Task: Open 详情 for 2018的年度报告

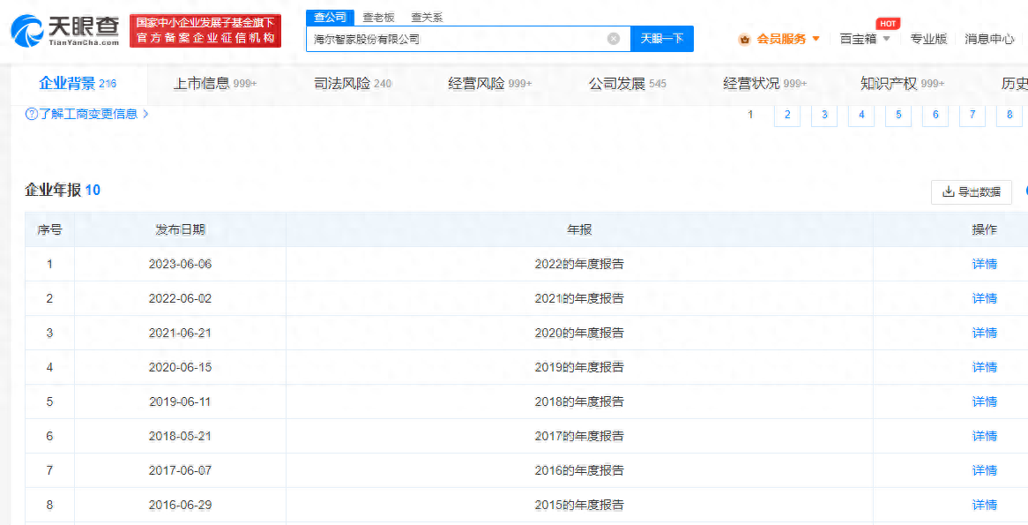Action: click(x=984, y=401)
